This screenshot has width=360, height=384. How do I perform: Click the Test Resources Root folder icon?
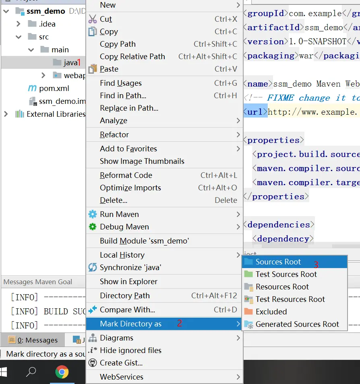[249, 299]
